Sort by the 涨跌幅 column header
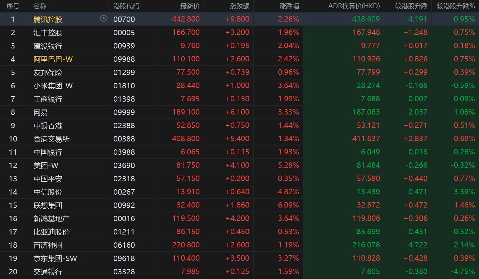Screen dimensions: 479x279 [289, 6]
